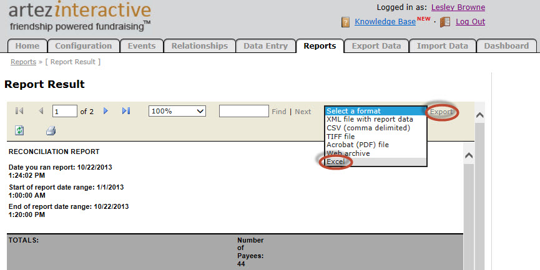Click the Find text input field

point(243,111)
